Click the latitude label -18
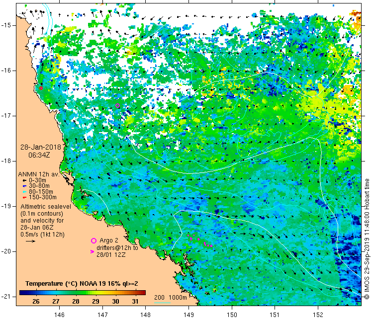 [5, 161]
